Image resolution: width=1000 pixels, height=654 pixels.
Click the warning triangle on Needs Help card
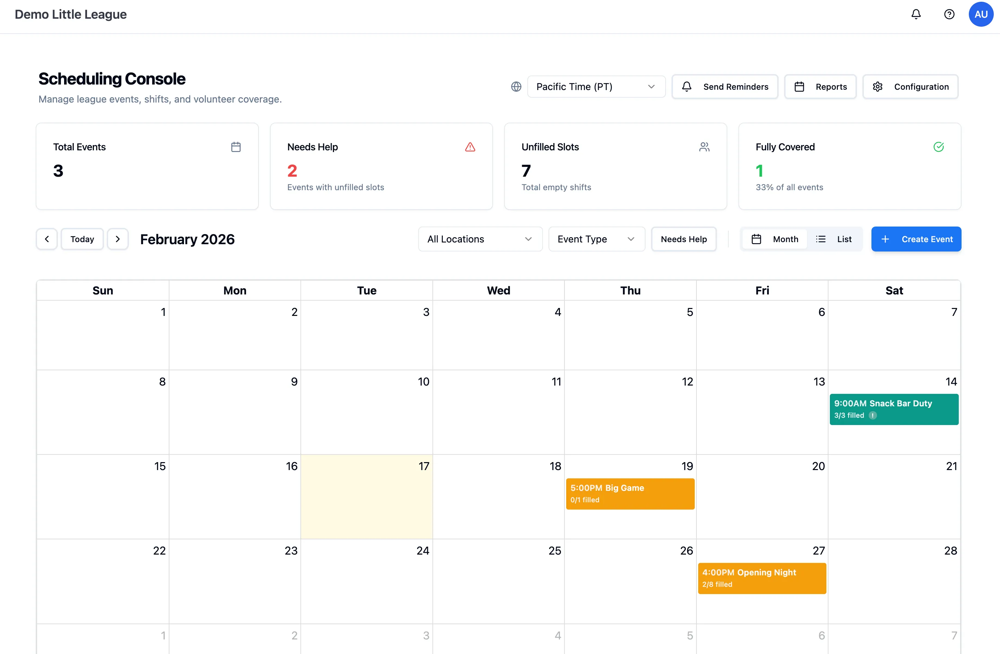tap(470, 147)
